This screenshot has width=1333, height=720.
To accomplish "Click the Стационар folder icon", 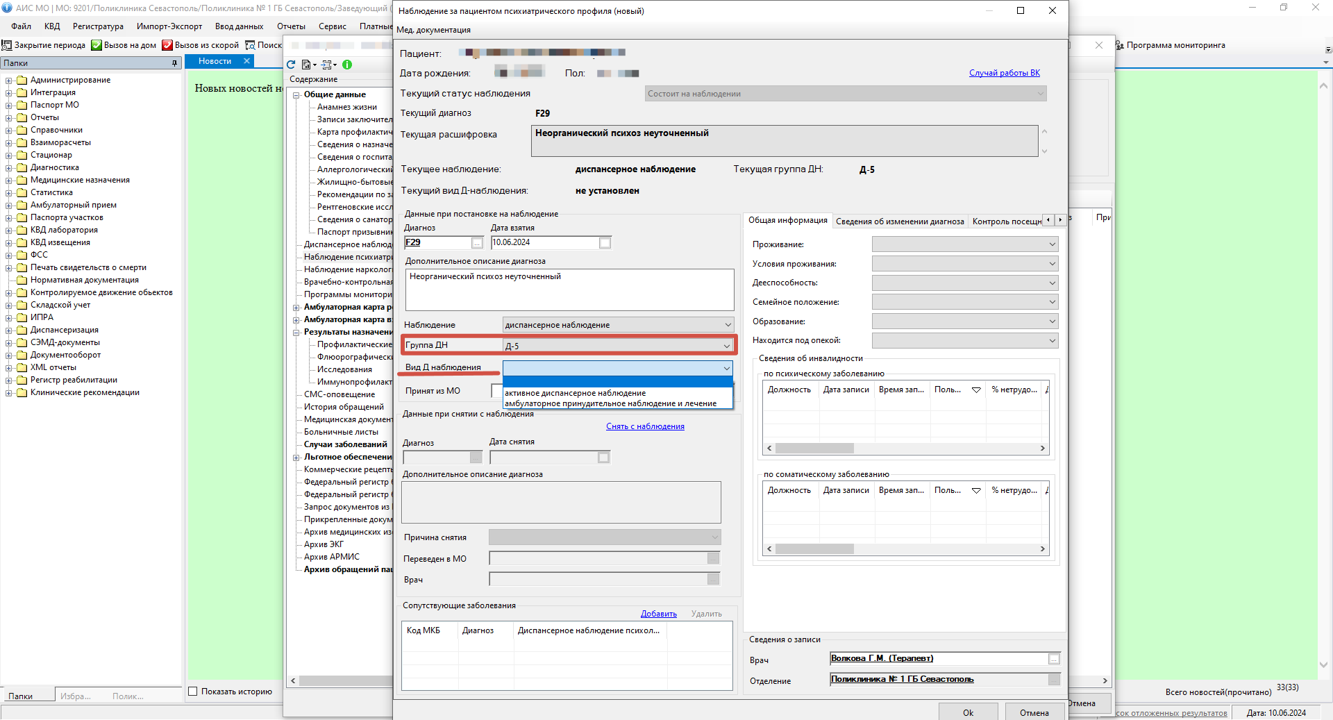I will pyautogui.click(x=22, y=156).
